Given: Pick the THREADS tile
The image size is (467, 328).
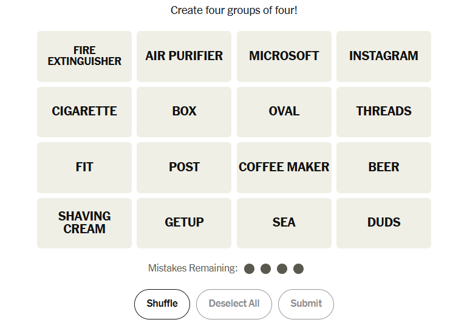Looking at the screenshot, I should (384, 112).
